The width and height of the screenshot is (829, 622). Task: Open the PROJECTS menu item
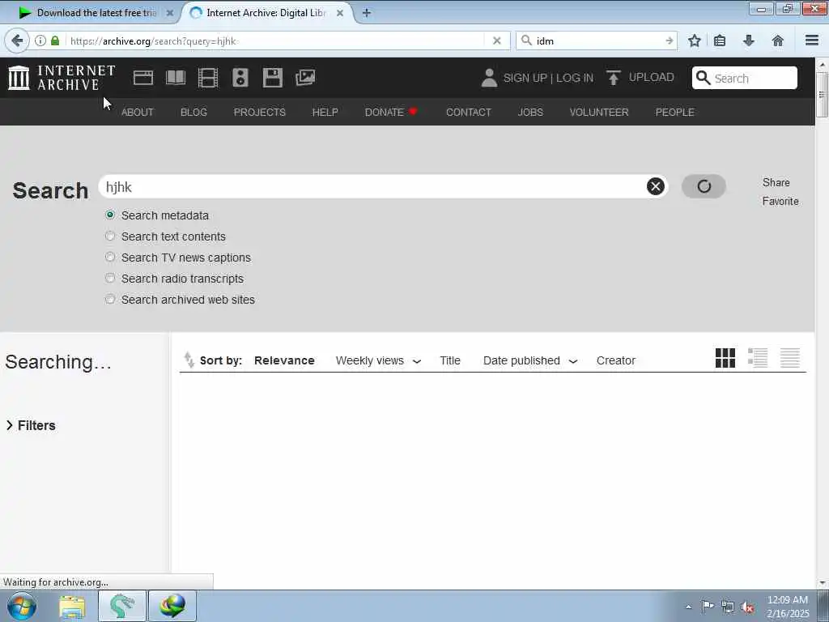coord(260,112)
